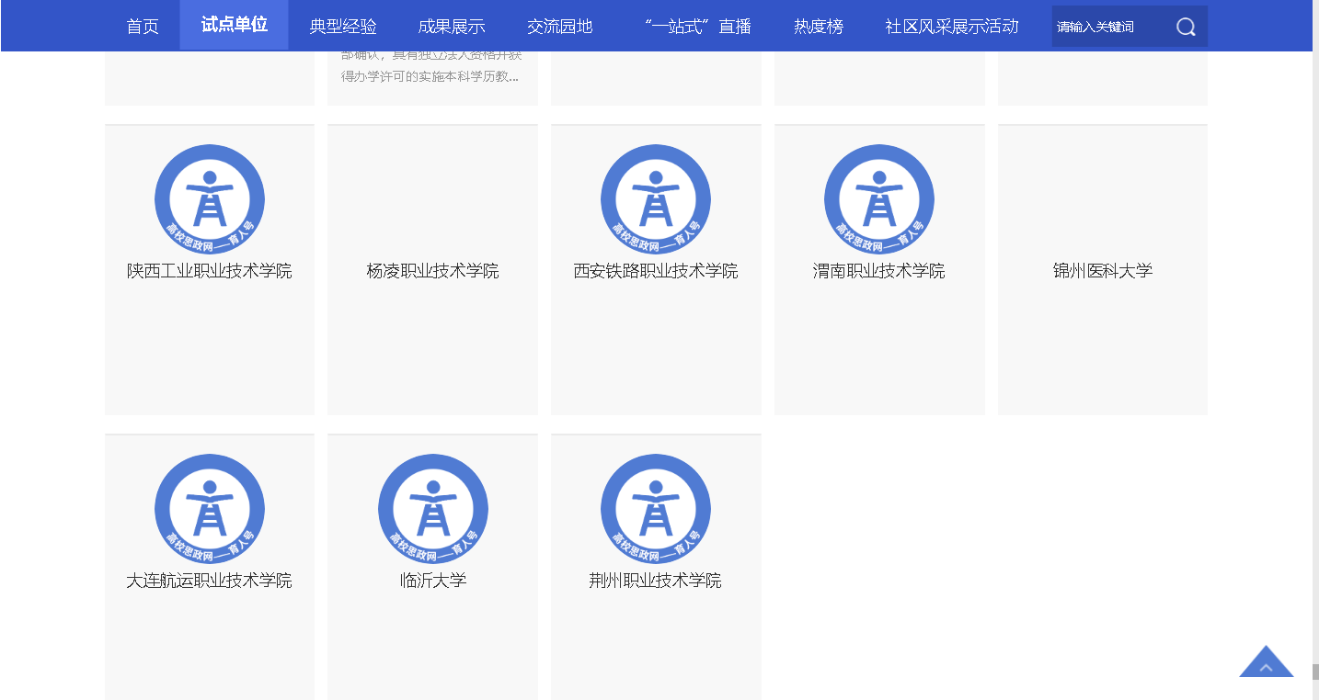Open 成果展示 navigation item
The image size is (1319, 700).
click(452, 27)
